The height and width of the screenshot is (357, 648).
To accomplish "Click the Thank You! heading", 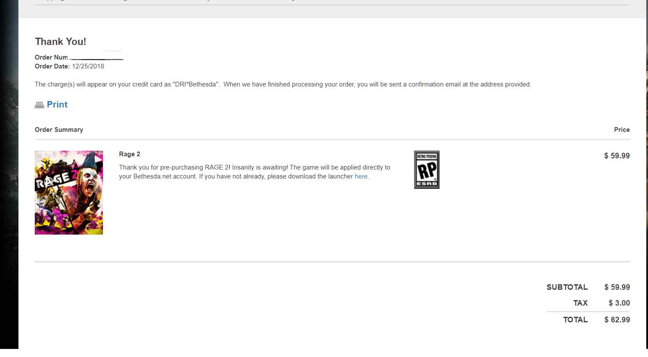I will click(x=61, y=42).
